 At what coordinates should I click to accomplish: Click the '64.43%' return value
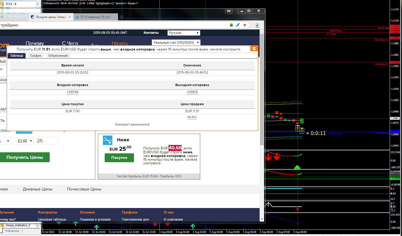tap(192, 117)
